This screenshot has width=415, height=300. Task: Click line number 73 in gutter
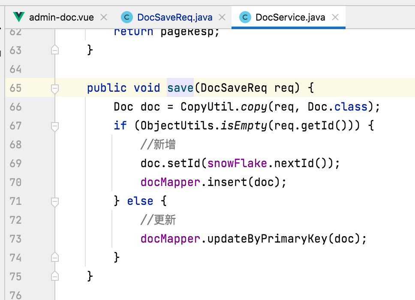(15, 239)
